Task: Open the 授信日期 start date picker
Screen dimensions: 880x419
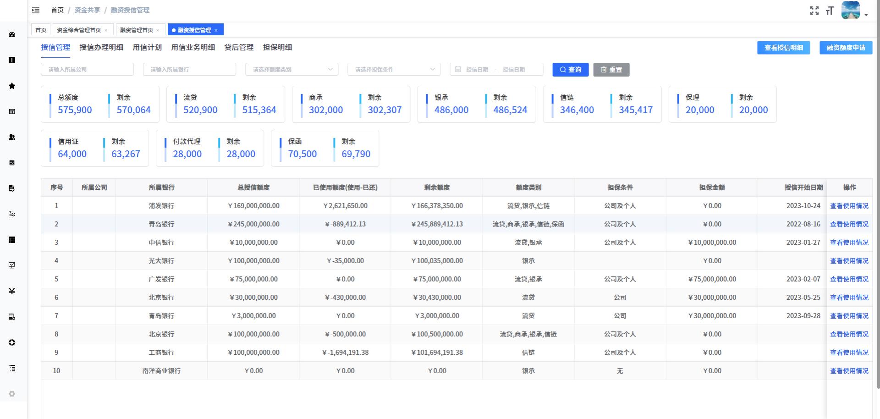Action: tap(477, 69)
